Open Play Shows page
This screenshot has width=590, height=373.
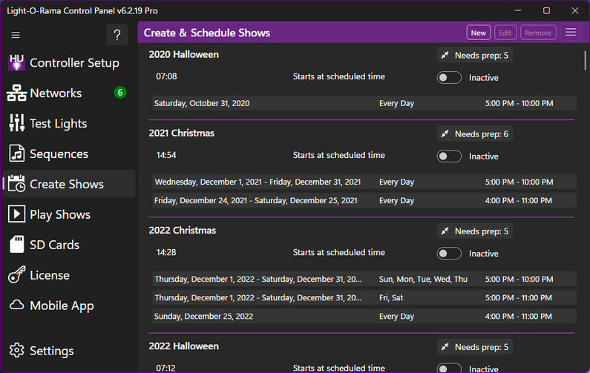(60, 215)
